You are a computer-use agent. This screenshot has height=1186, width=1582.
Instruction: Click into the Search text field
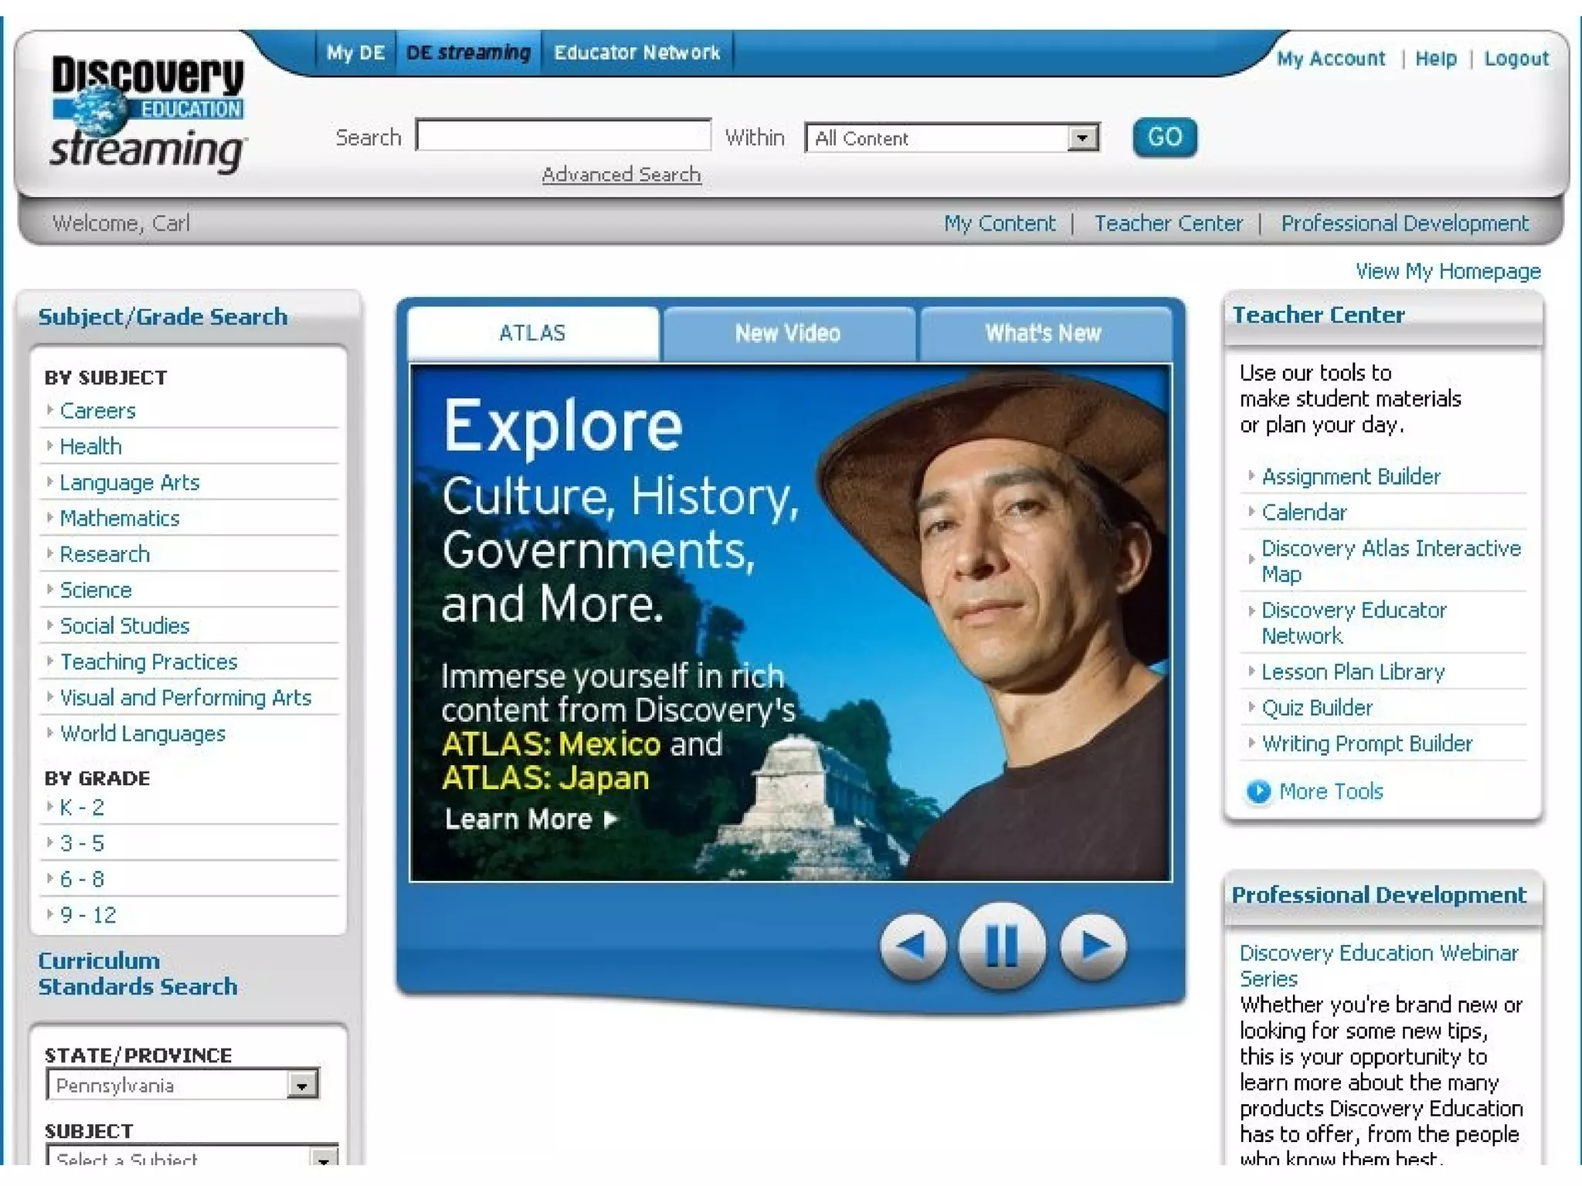coord(563,136)
